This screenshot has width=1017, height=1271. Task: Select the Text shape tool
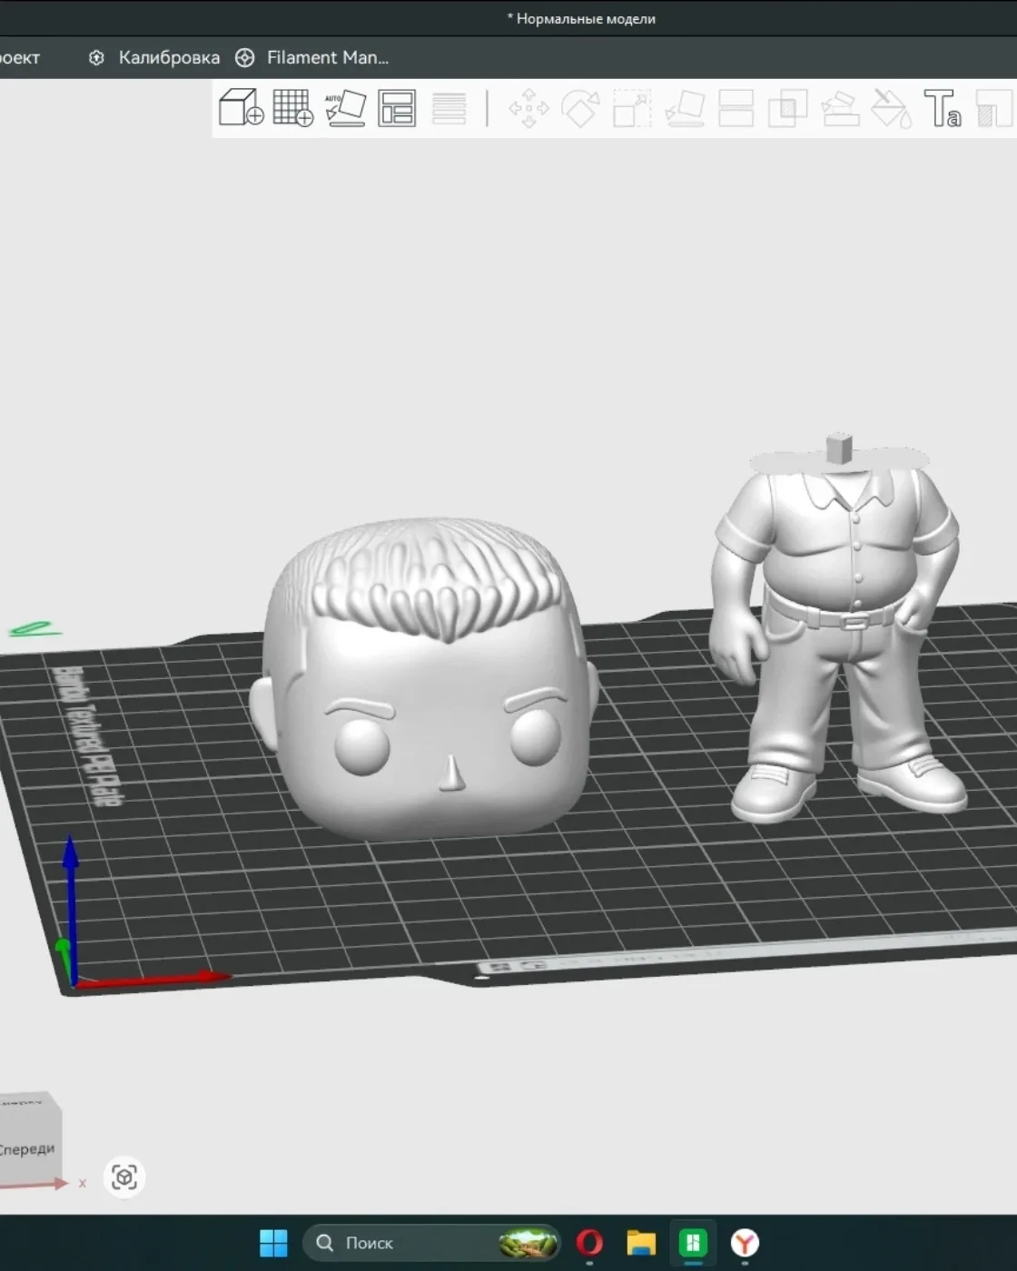pyautogui.click(x=943, y=108)
